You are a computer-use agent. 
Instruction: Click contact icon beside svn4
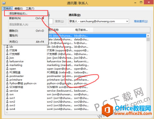tap(7, 109)
